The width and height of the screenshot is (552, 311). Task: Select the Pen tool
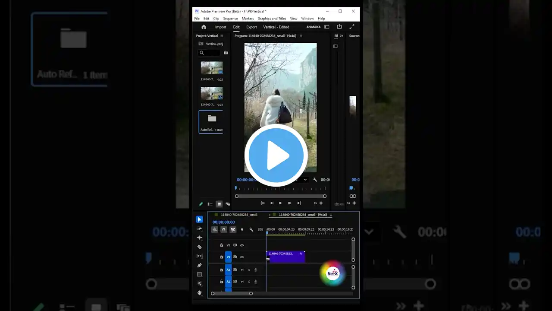point(199,265)
